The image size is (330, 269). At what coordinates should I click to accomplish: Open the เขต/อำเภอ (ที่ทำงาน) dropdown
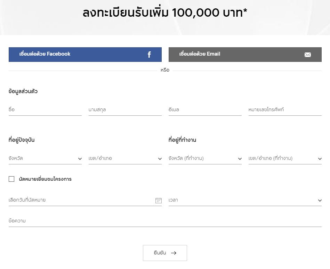[x=285, y=158]
